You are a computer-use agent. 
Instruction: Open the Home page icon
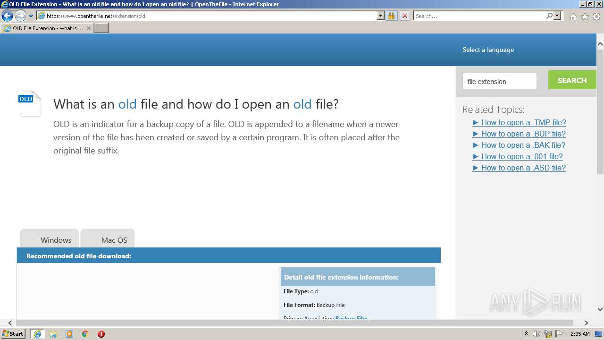[x=573, y=17]
